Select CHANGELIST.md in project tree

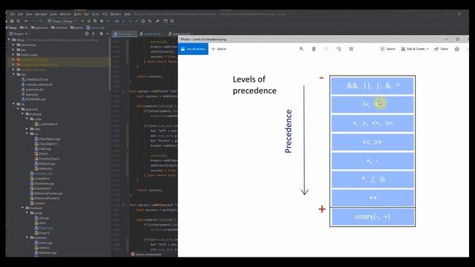35,79
